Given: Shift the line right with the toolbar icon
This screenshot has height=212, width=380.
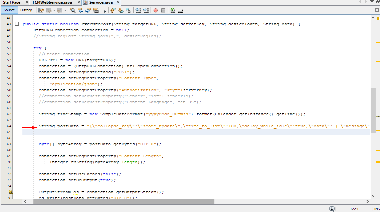Looking at the screenshot, I should (146, 10).
